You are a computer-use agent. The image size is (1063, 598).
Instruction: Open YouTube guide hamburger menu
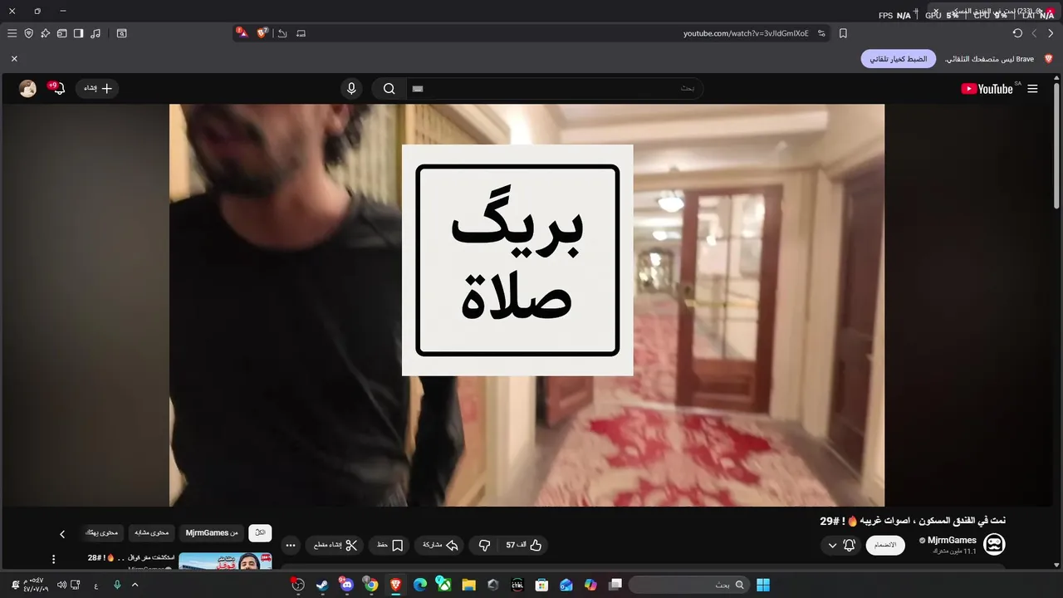pyautogui.click(x=1032, y=89)
